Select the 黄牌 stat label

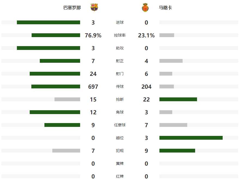point(120,164)
